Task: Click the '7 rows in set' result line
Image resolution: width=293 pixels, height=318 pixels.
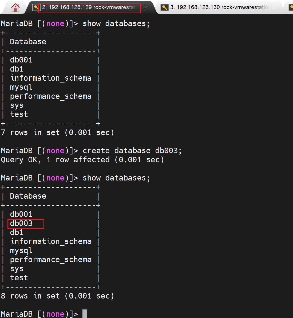Action: [57, 132]
